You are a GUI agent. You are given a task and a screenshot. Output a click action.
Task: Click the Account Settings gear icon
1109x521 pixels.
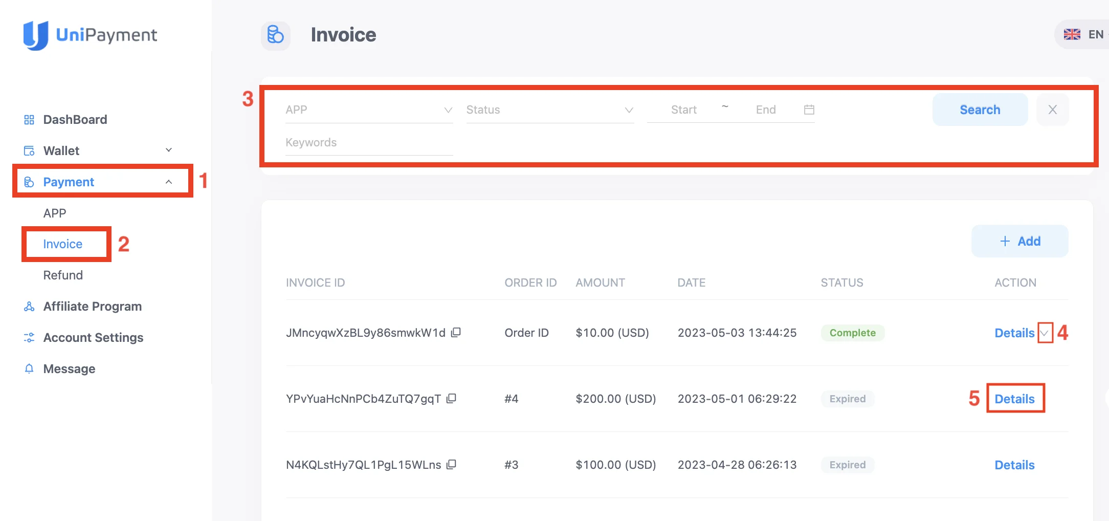(29, 337)
